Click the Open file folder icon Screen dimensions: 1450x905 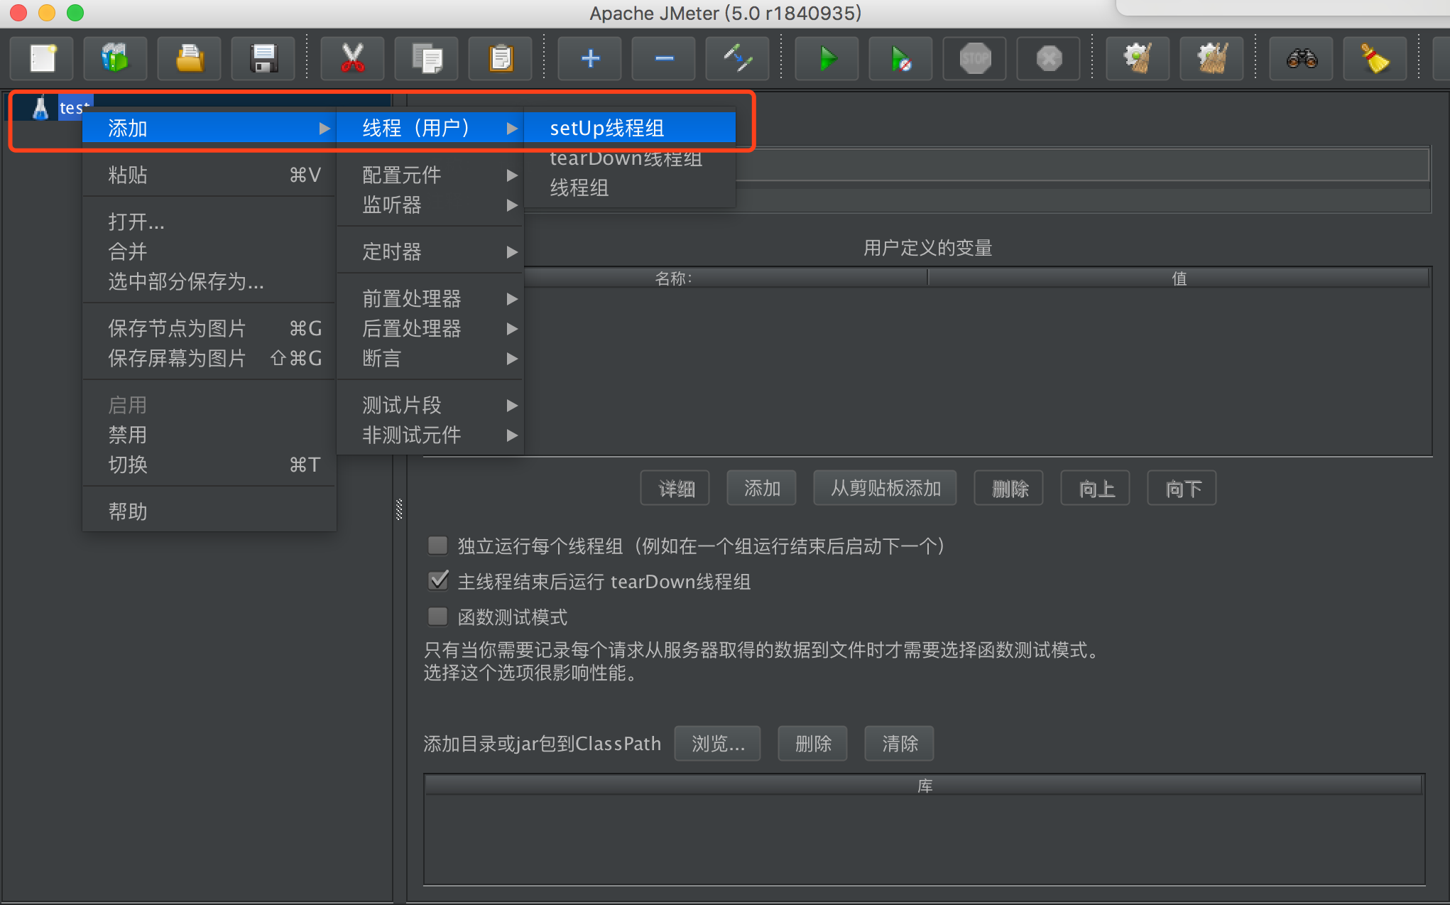tap(190, 58)
